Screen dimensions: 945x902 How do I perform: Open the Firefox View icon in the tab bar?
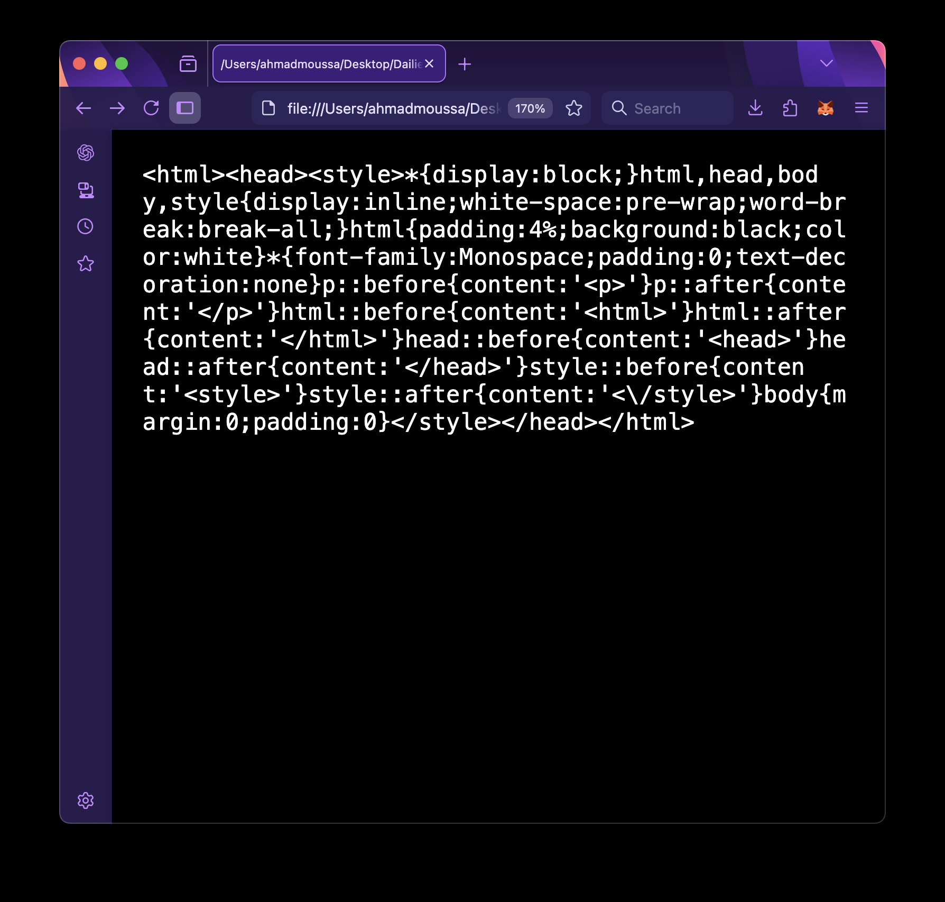pyautogui.click(x=188, y=64)
